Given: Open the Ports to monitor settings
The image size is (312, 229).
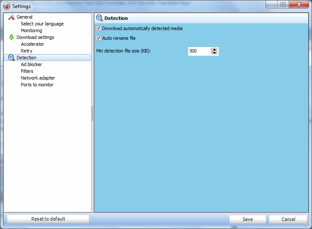Looking at the screenshot, I should point(37,85).
